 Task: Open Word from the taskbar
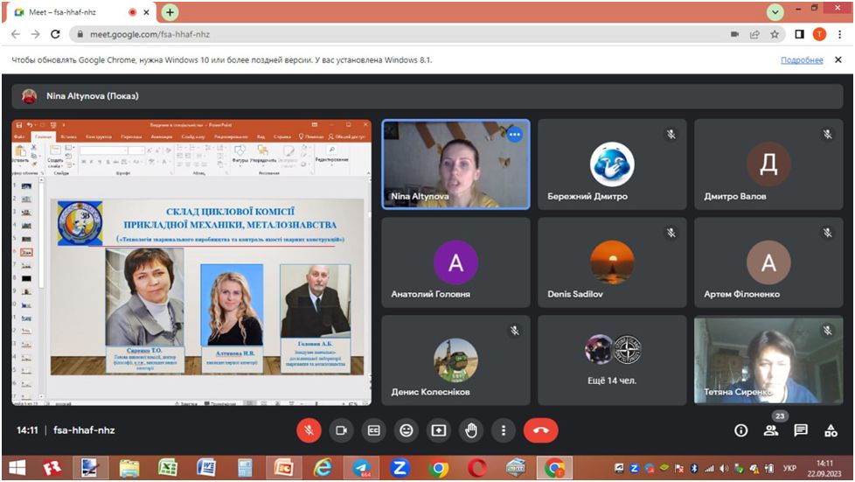click(x=206, y=468)
